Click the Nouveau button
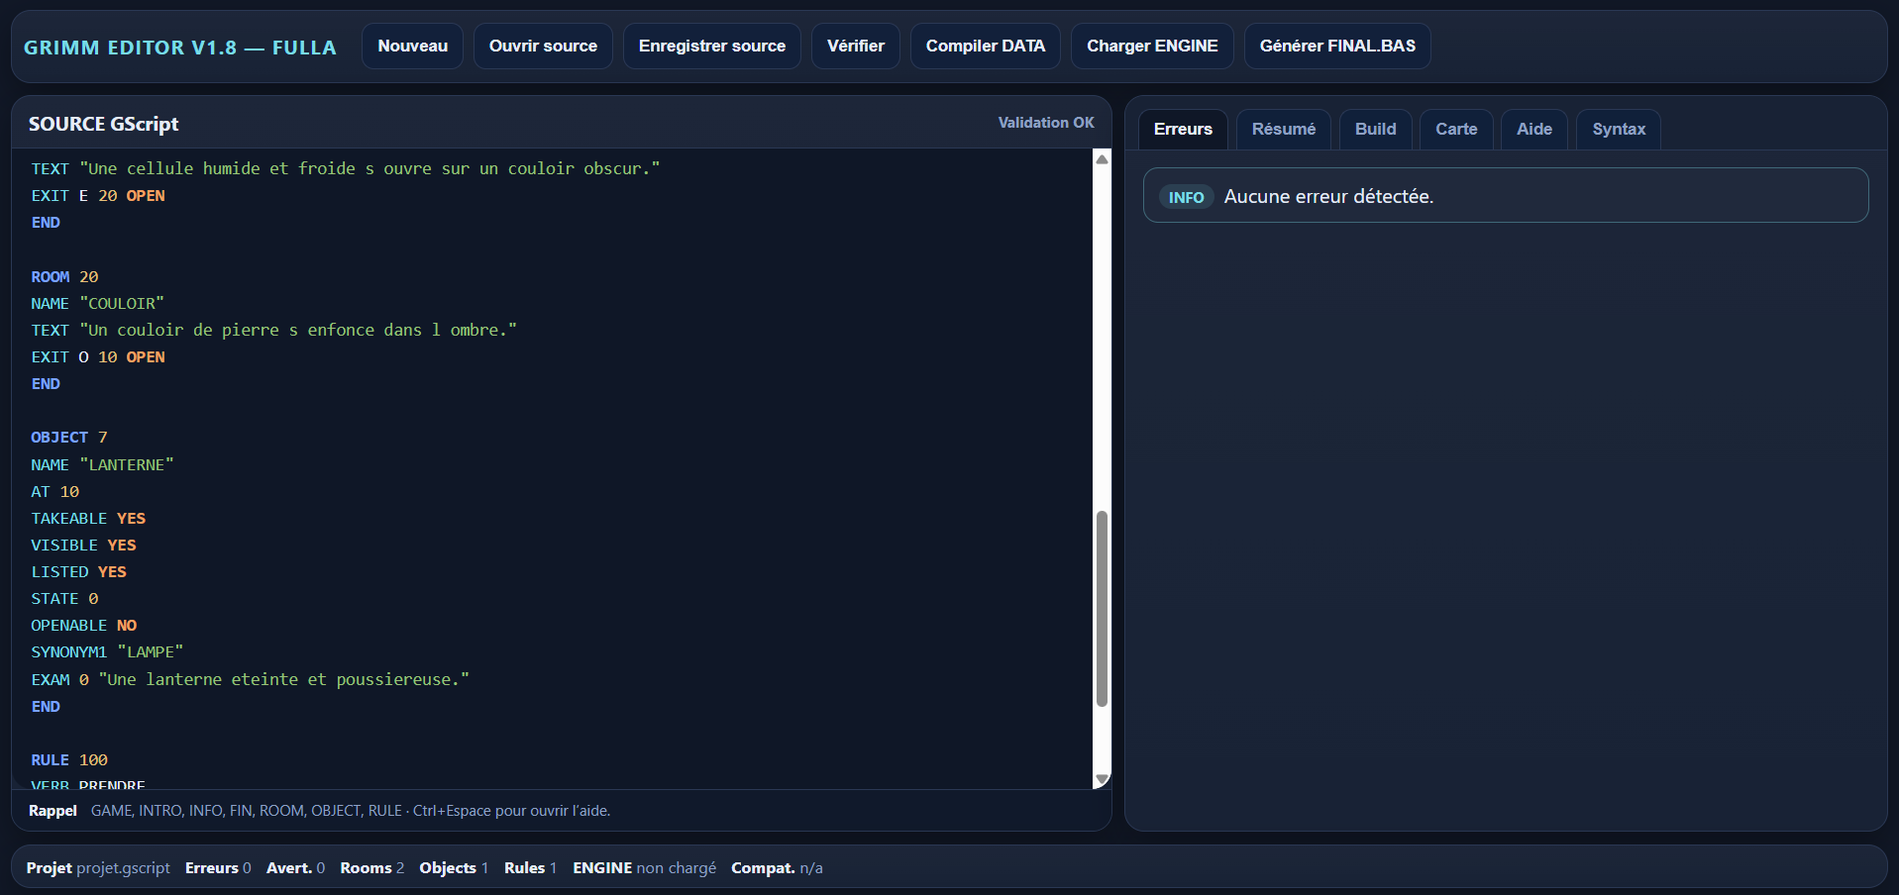Image resolution: width=1899 pixels, height=895 pixels. click(412, 47)
